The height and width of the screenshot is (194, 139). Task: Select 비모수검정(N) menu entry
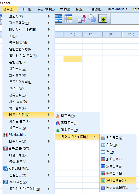(28, 115)
